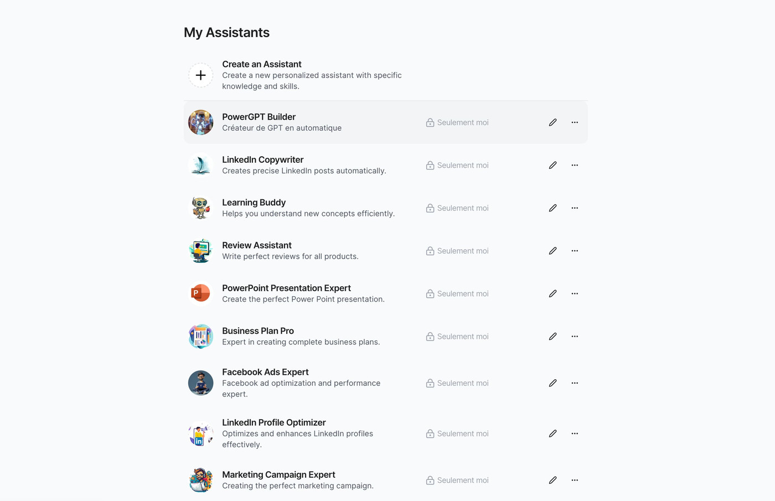Click the Marketing Campaign Expert title

coord(278,474)
